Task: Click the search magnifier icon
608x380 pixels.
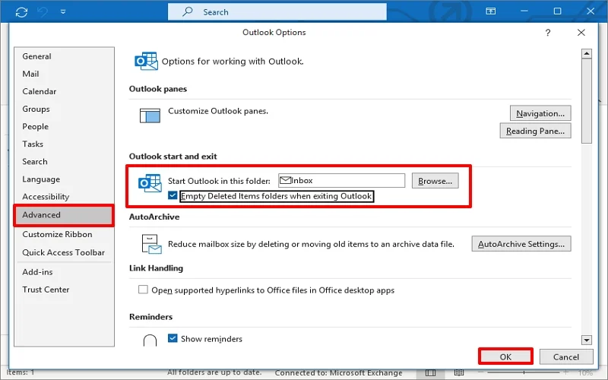Action: coord(188,11)
